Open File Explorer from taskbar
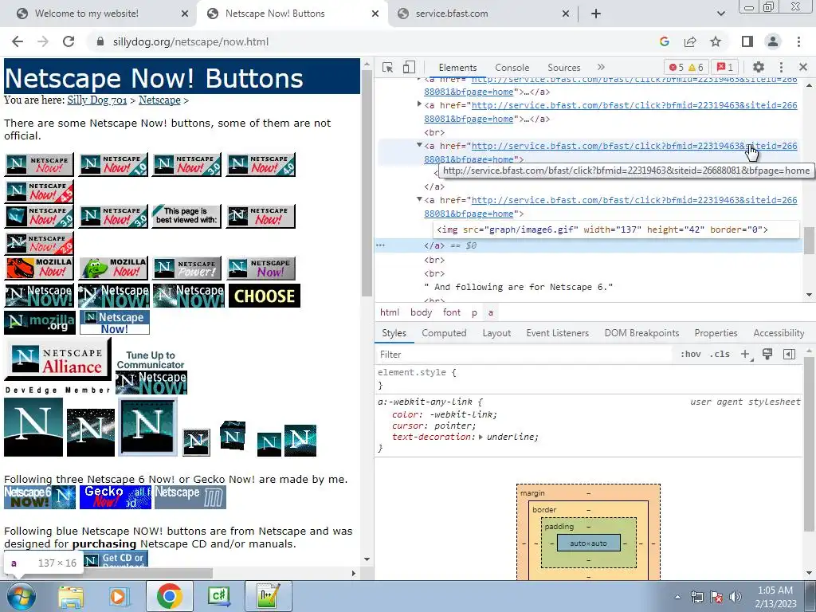 coord(71,596)
